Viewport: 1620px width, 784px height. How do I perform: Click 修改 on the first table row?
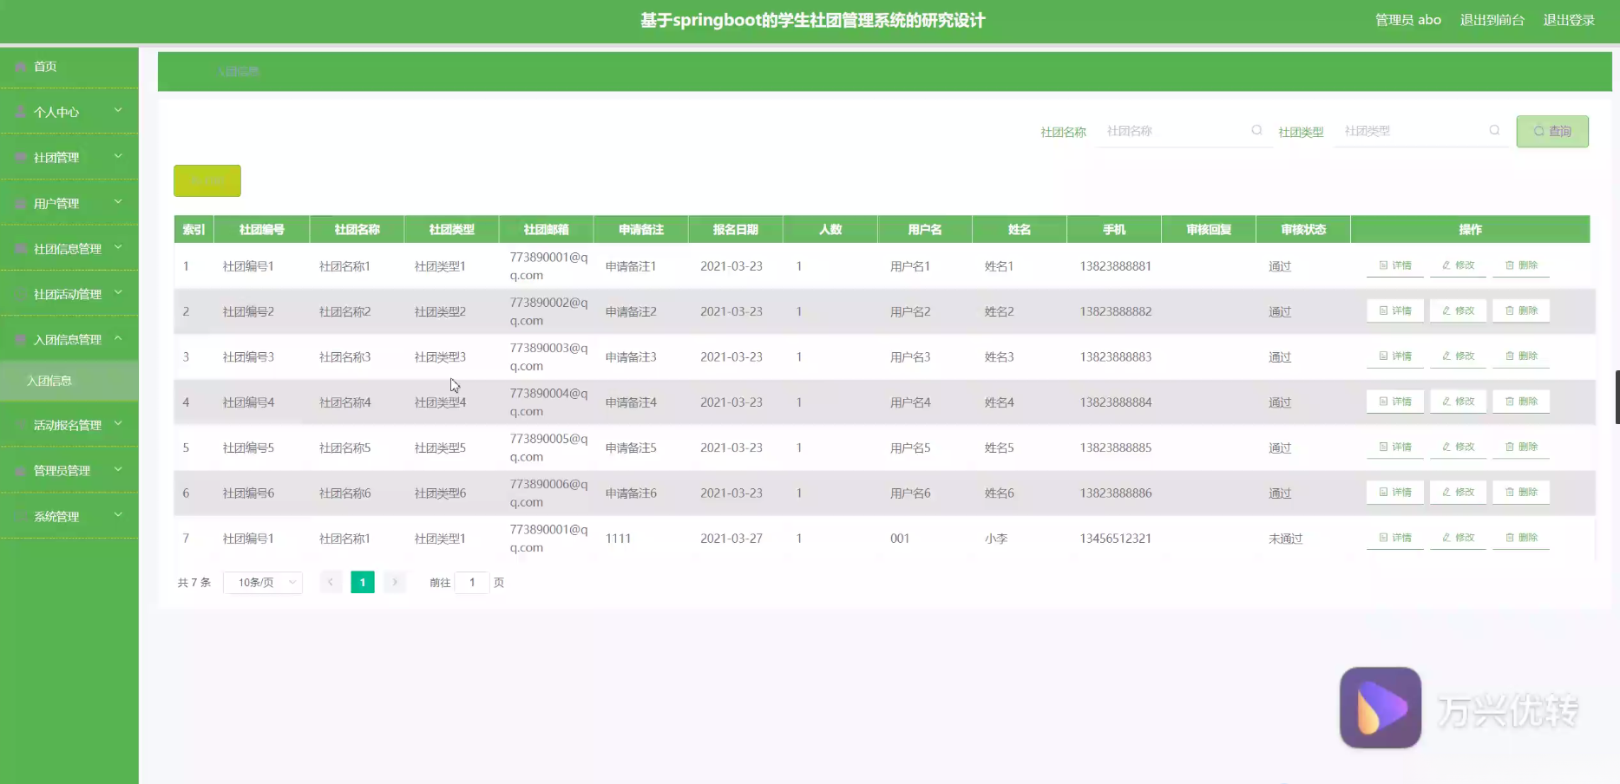point(1457,265)
